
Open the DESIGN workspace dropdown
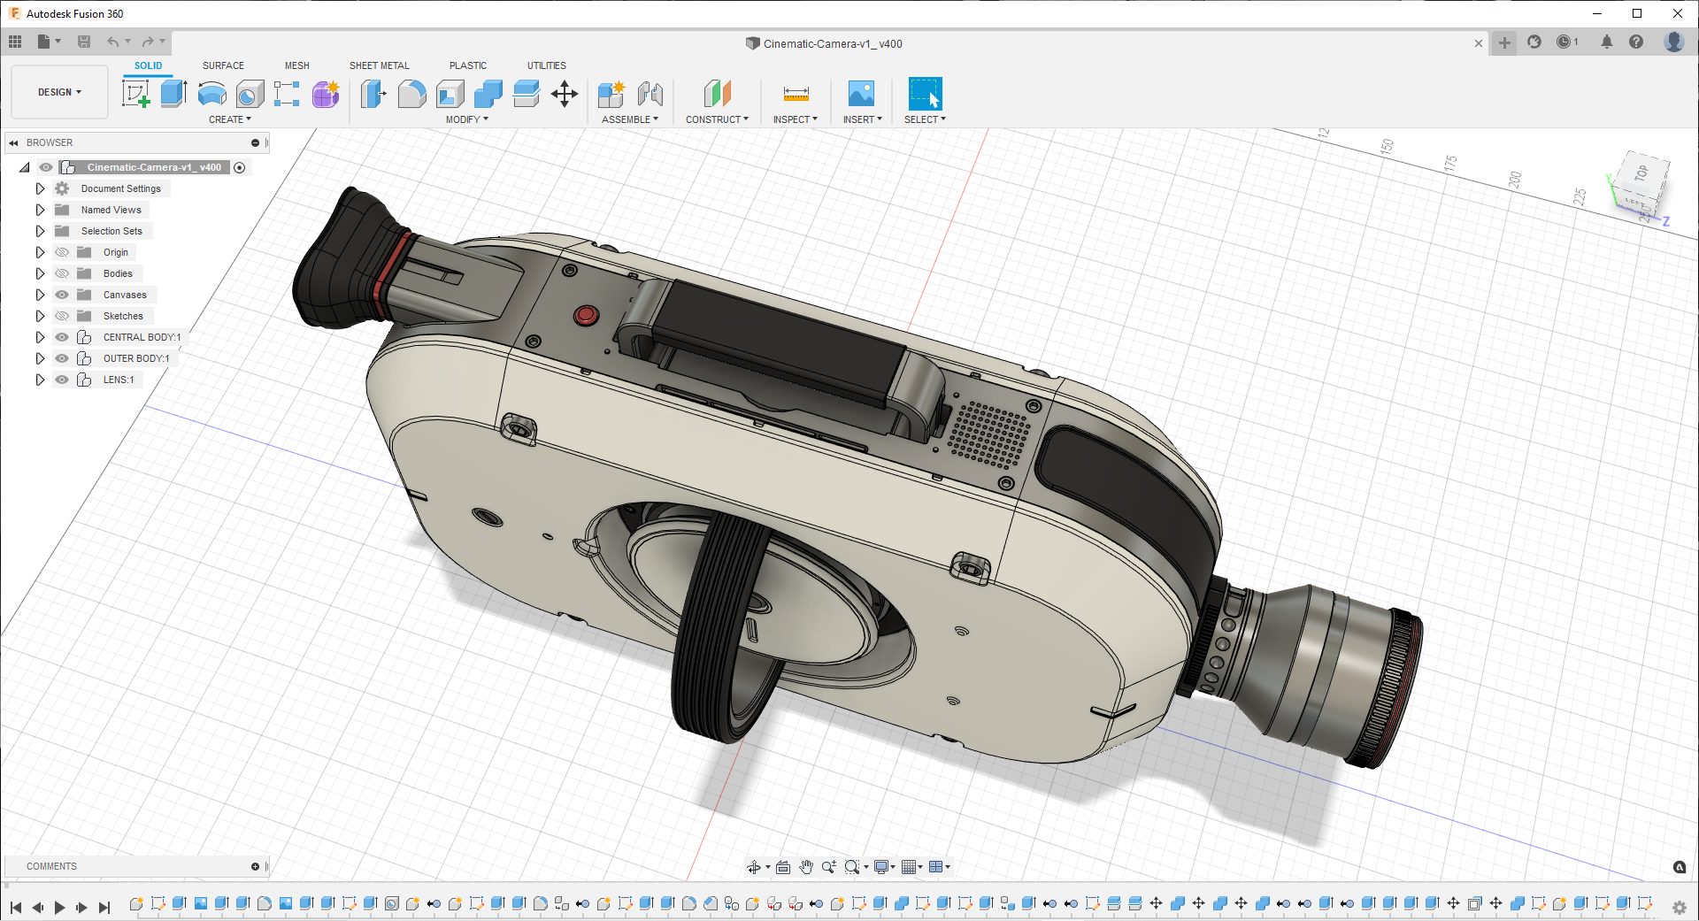(59, 92)
